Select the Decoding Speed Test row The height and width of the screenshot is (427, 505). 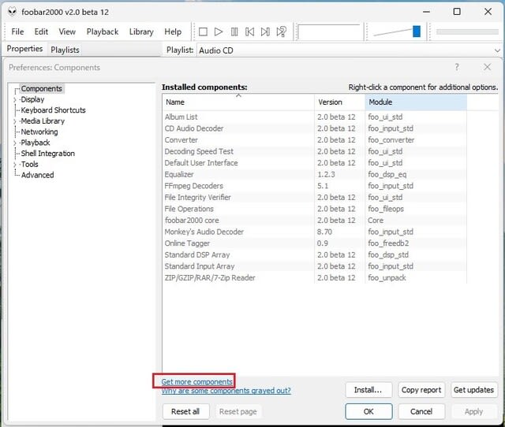[x=315, y=151]
